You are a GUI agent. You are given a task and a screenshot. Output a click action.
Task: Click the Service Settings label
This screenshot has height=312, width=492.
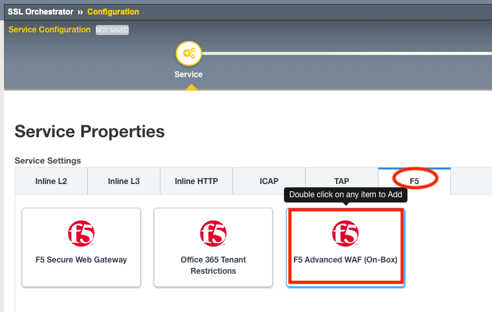[48, 160]
